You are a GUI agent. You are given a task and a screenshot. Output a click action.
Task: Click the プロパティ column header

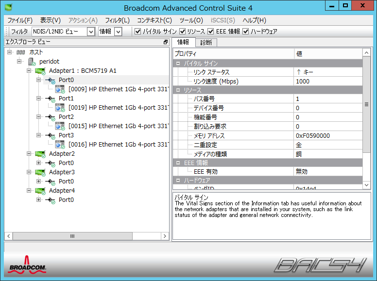coord(234,54)
